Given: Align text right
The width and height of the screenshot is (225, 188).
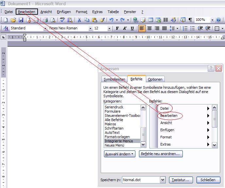Looking at the screenshot, I should (x=157, y=28).
